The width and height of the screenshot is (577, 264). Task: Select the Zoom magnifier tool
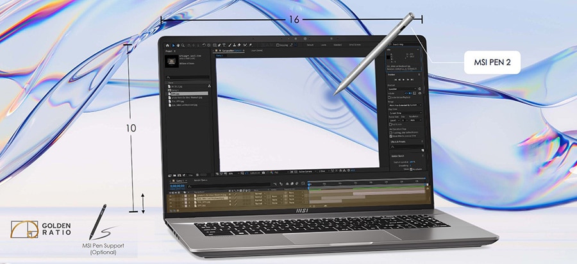183,45
